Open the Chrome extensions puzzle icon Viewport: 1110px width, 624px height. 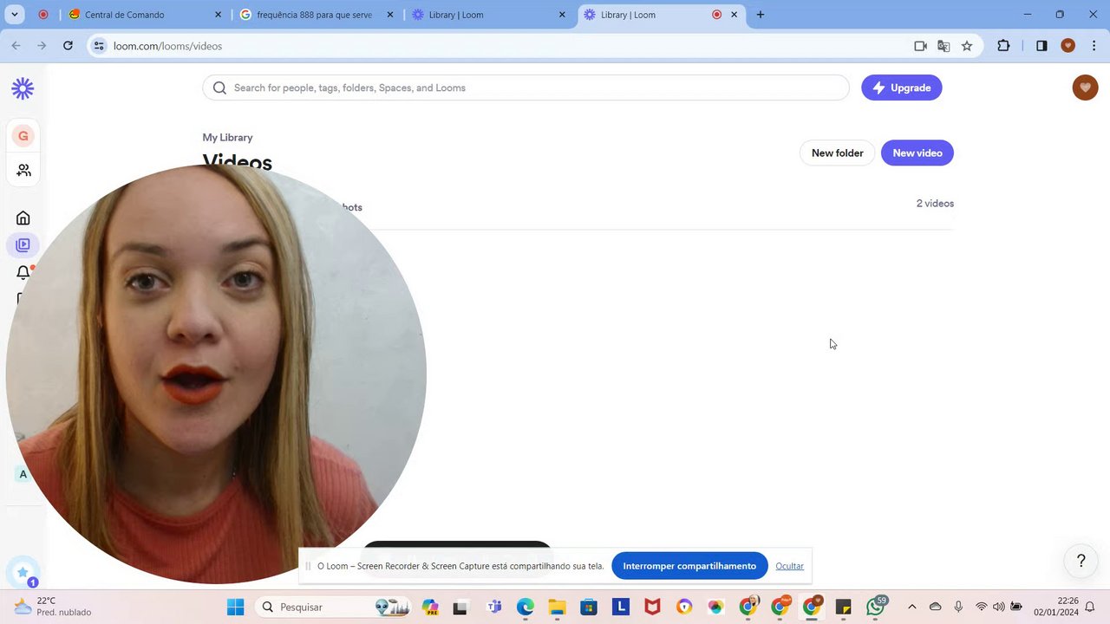1003,46
